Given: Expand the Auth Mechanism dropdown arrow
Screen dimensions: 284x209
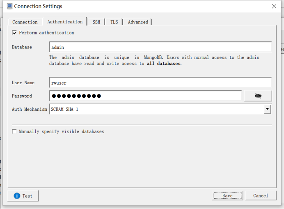Looking at the screenshot, I should 267,109.
